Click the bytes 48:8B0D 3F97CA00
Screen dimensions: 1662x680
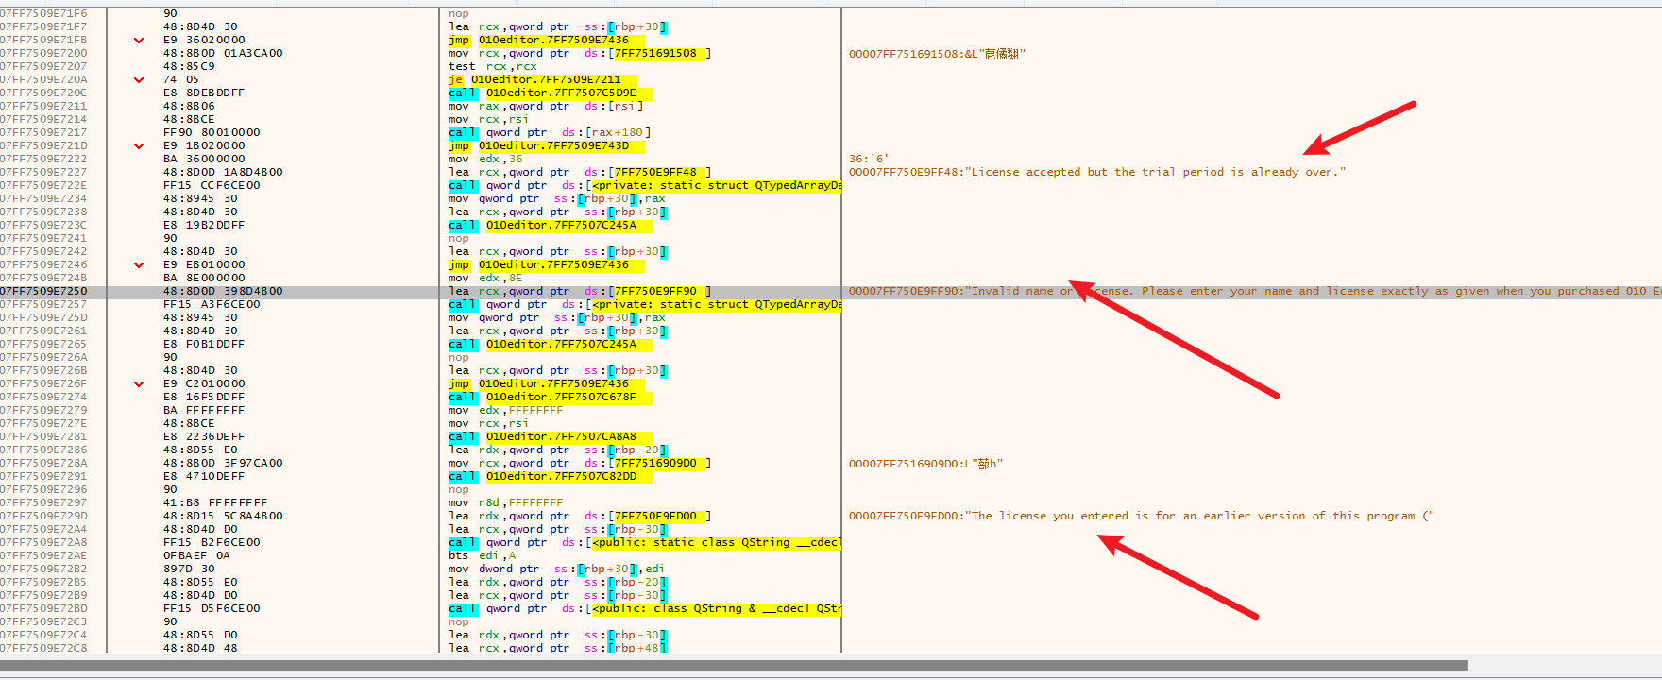point(223,464)
